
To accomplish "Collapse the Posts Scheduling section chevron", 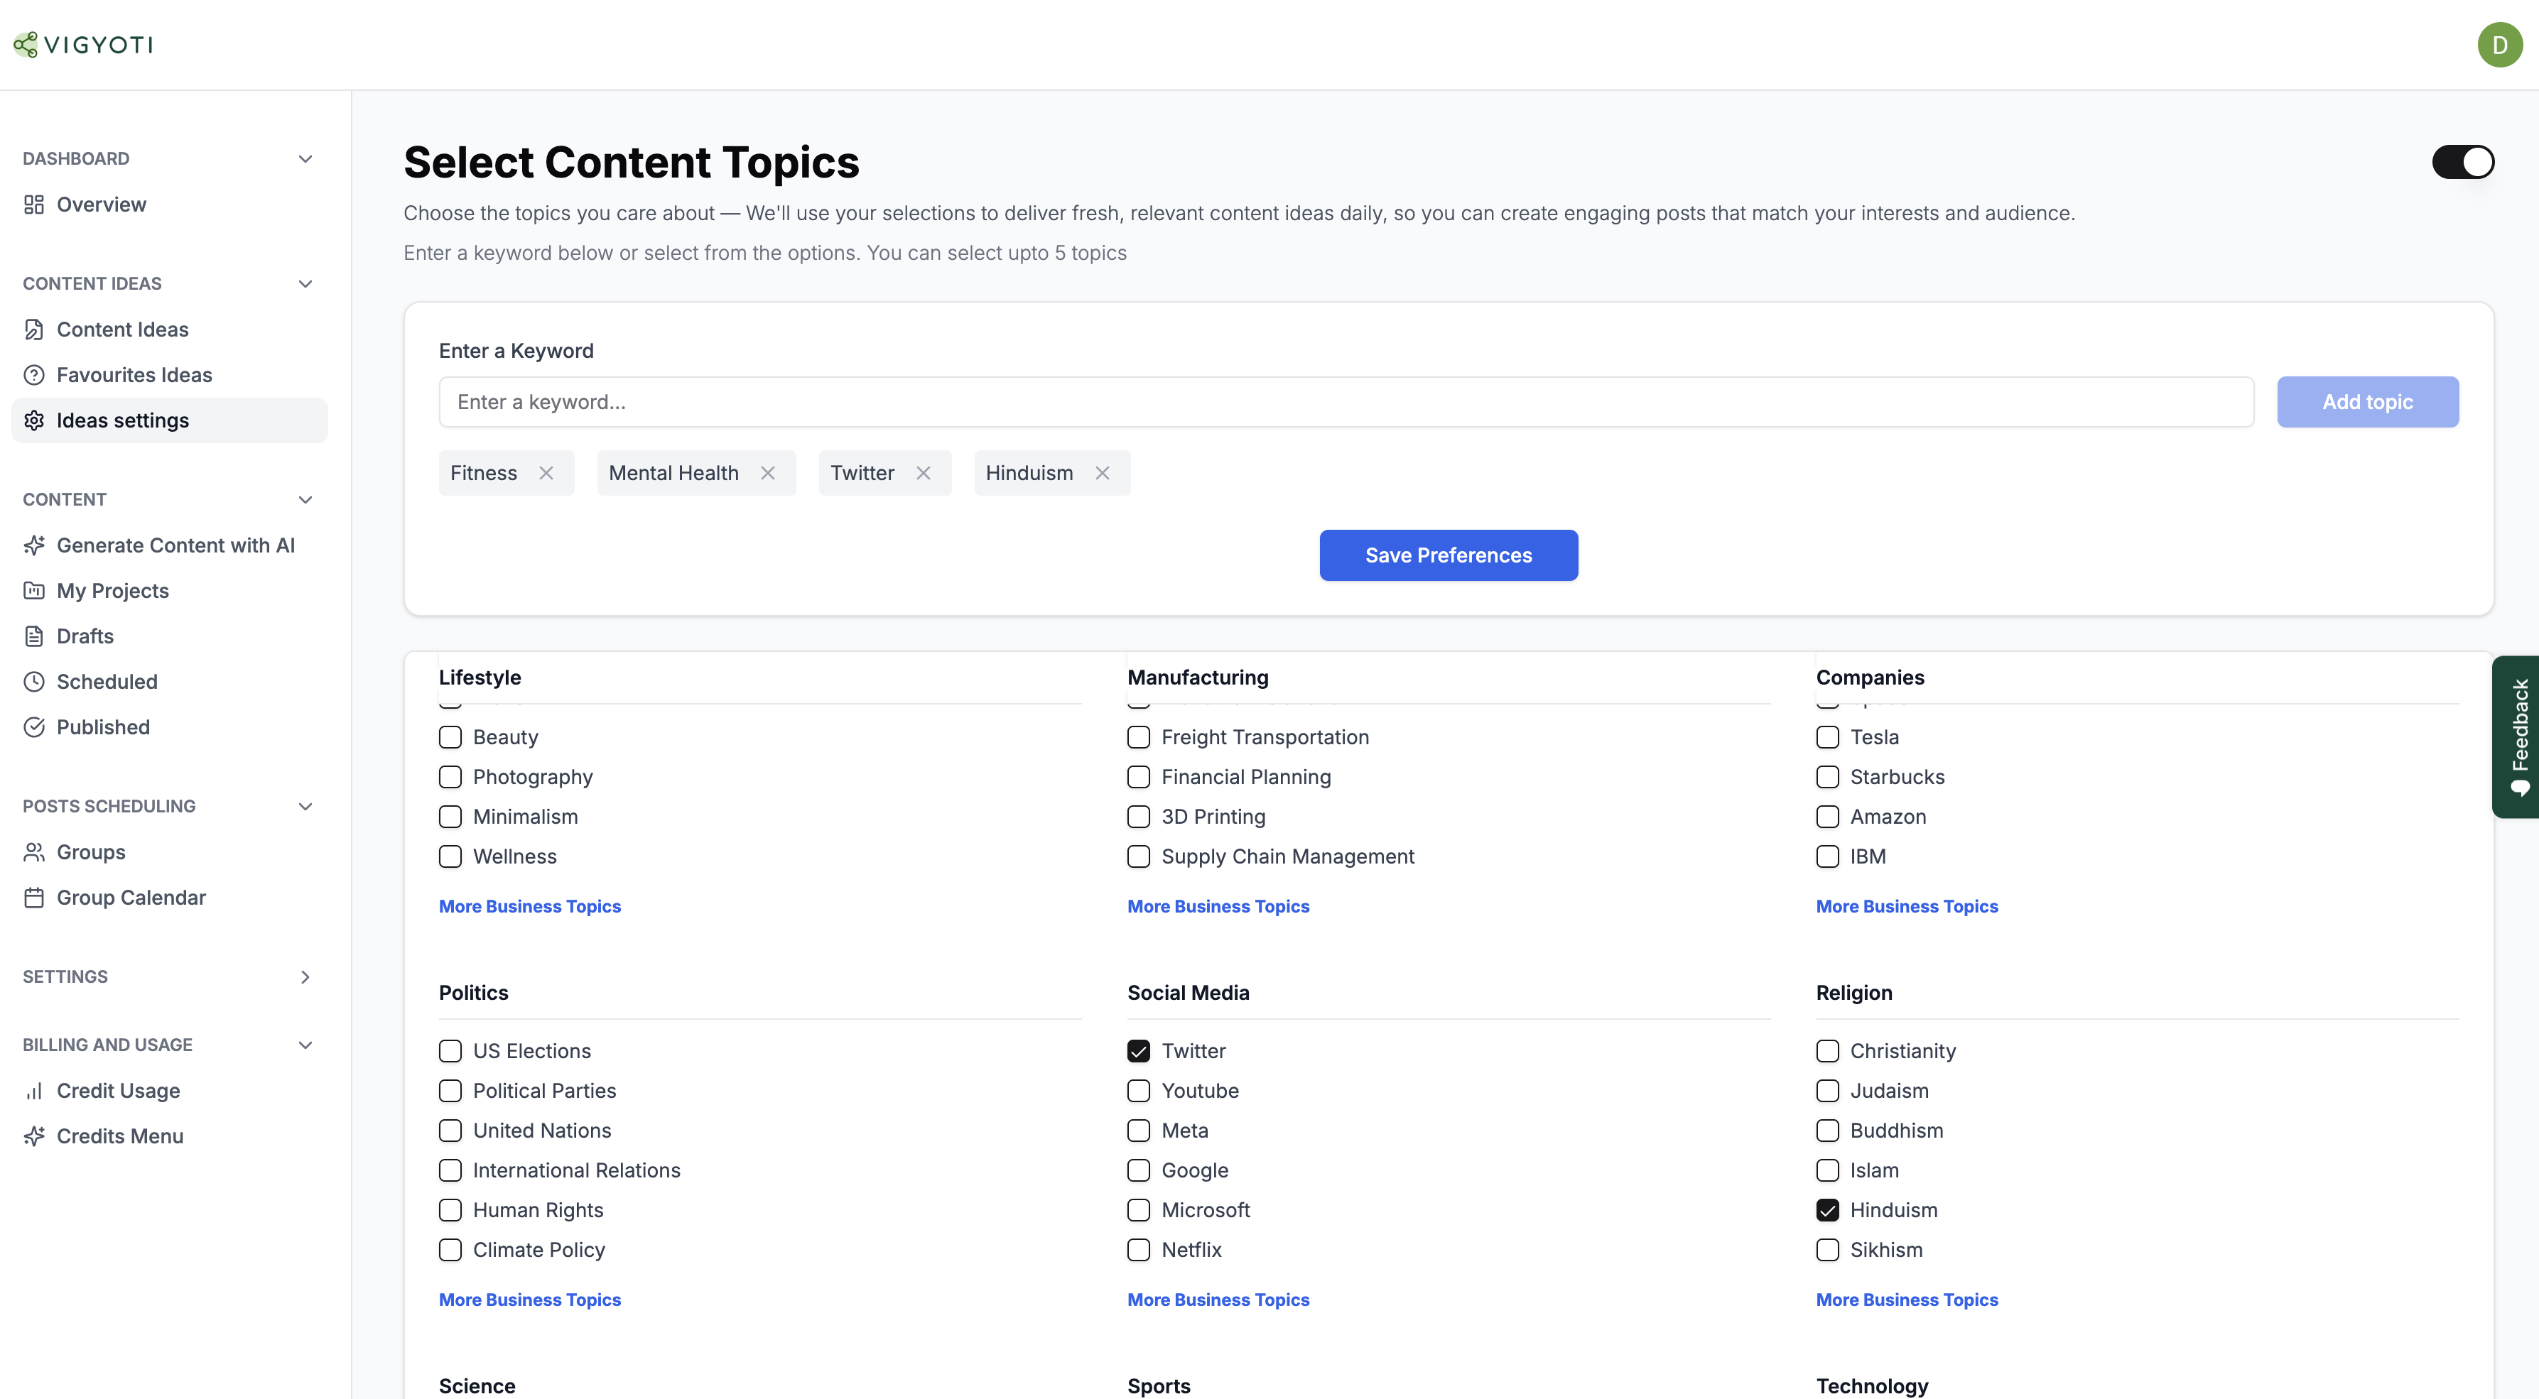I will click(x=305, y=806).
